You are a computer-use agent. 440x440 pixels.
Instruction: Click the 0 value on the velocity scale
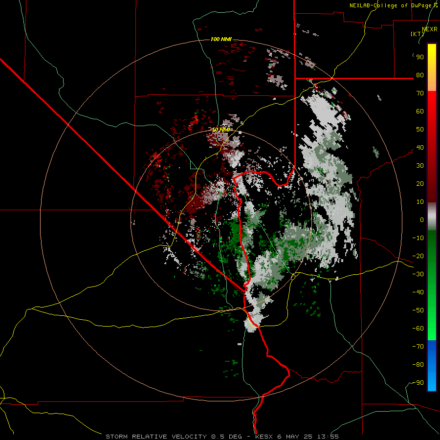coord(422,220)
